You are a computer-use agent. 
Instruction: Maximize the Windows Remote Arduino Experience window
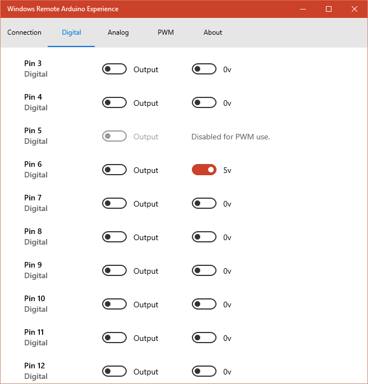click(329, 9)
